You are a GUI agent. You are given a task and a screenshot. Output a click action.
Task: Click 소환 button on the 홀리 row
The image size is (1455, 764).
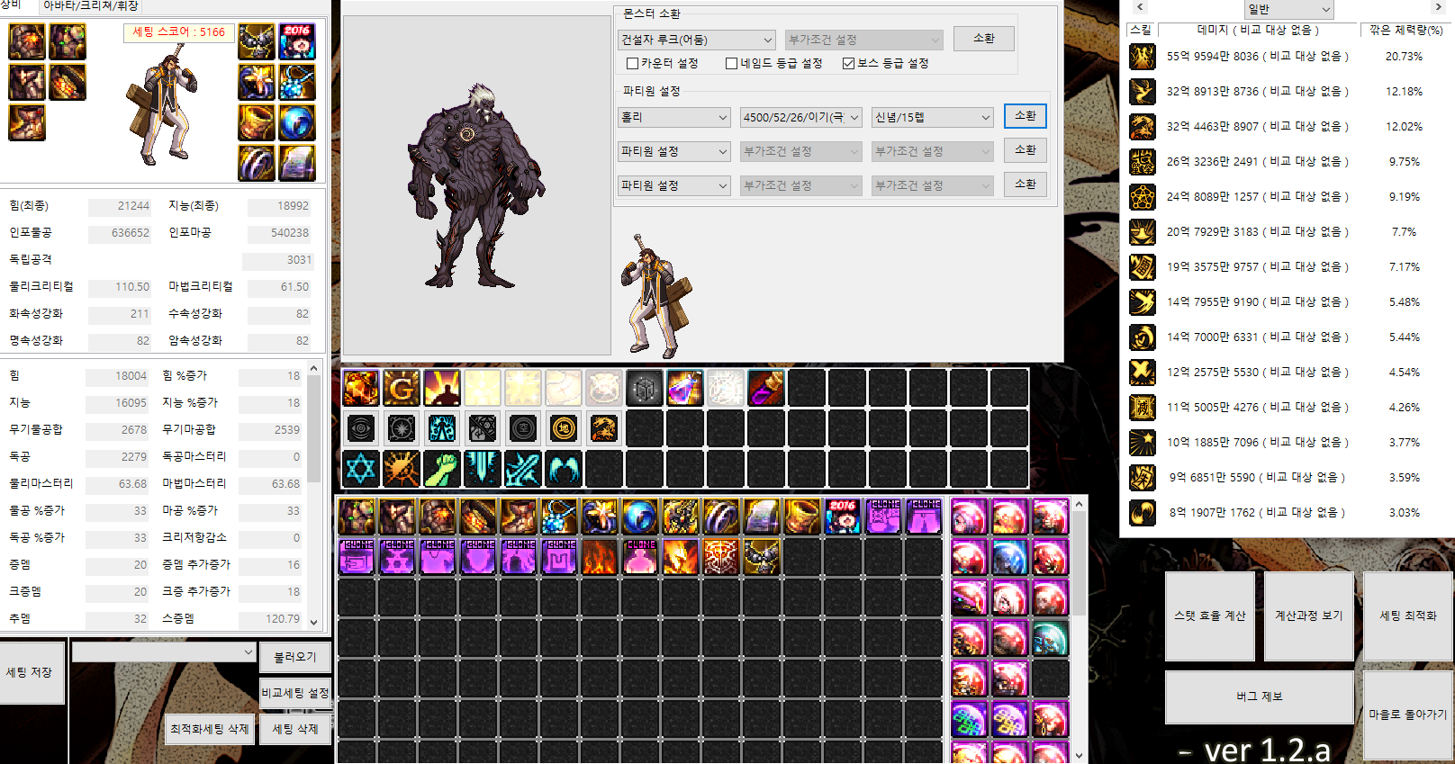tap(1026, 116)
